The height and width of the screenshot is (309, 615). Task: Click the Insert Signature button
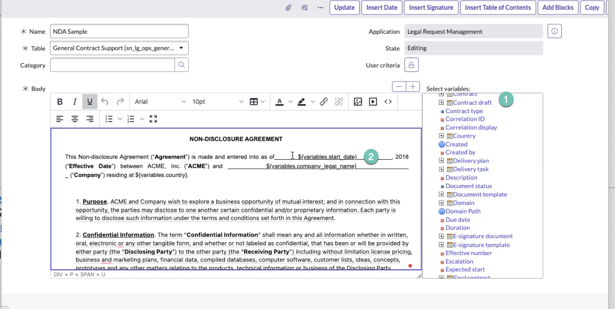click(431, 7)
